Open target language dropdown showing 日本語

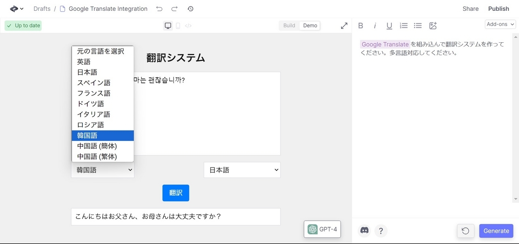point(242,170)
